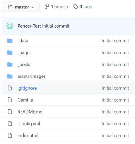Click the file icon next to Gemfile
Viewport: 135px width, 144px height.
pyautogui.click(x=10, y=100)
